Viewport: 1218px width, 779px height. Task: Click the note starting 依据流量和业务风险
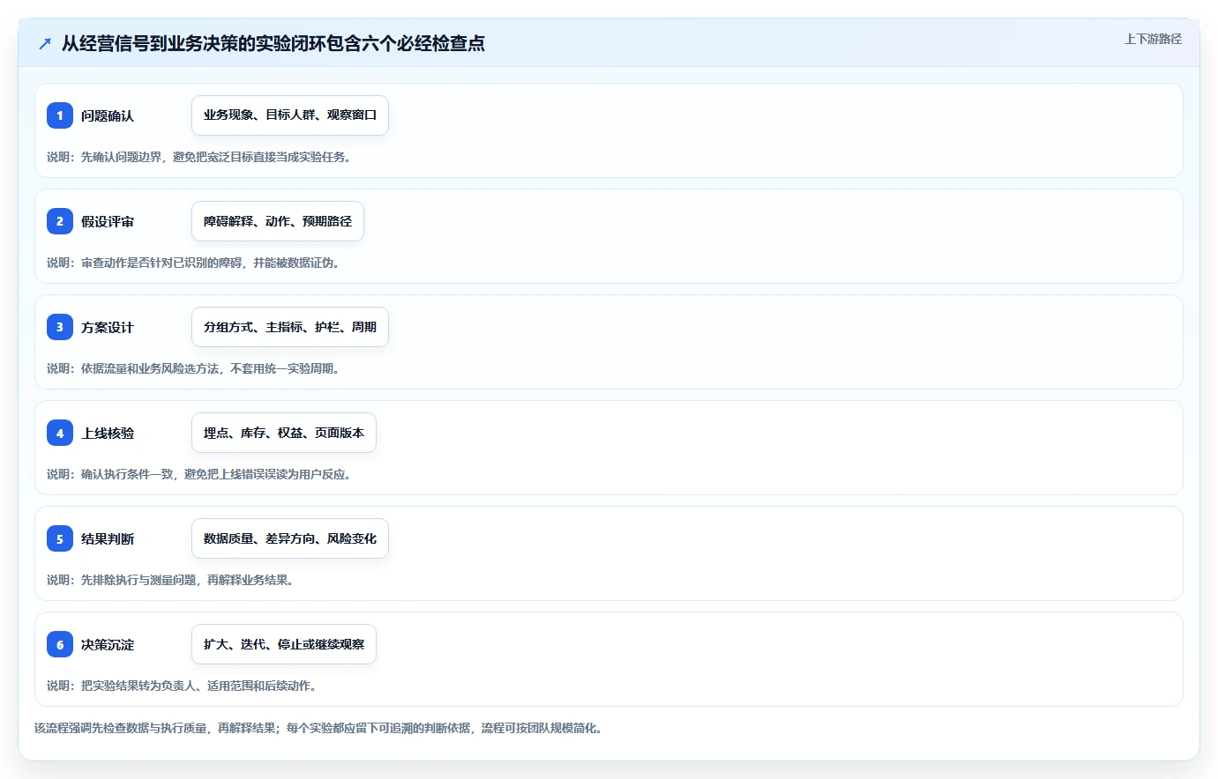pos(195,368)
